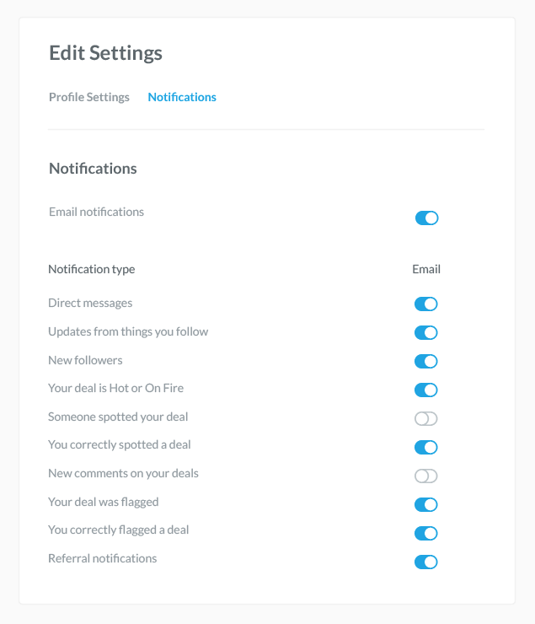Click the Direct messages label
The height and width of the screenshot is (624, 535).
click(x=90, y=303)
